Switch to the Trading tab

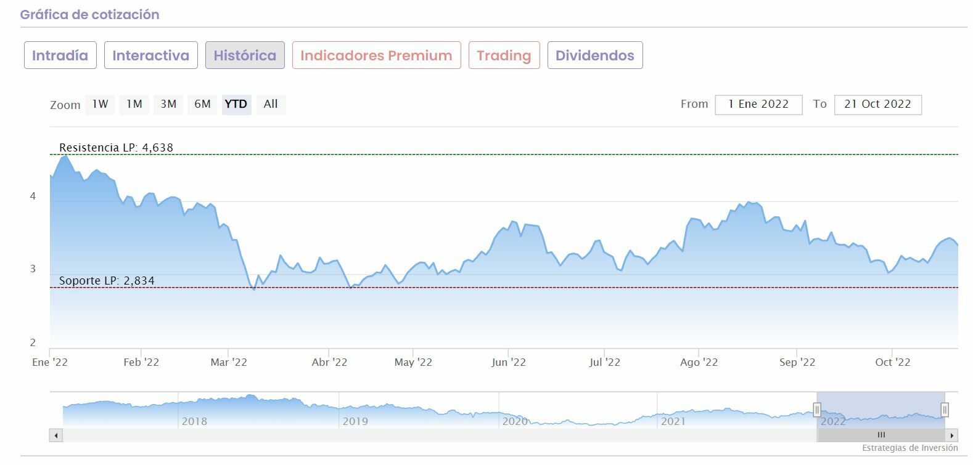click(x=504, y=55)
